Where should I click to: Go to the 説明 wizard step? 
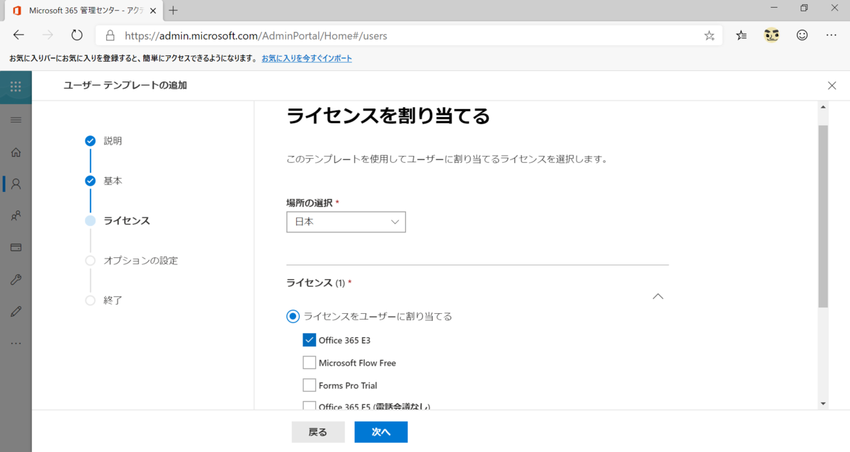coord(112,141)
